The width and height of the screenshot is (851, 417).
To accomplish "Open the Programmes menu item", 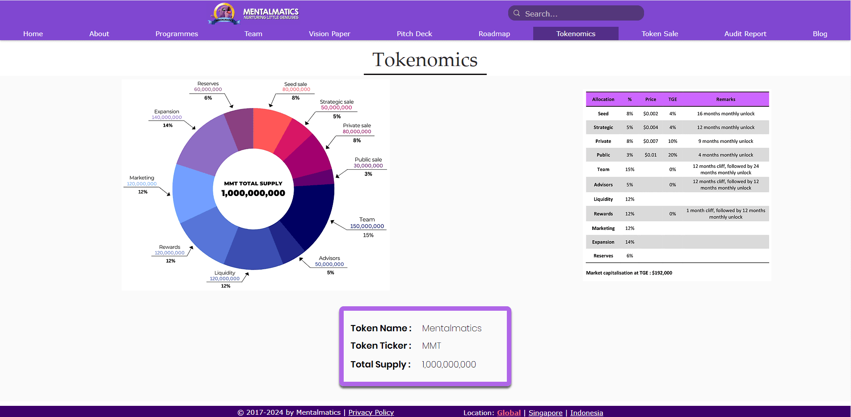I will (x=177, y=34).
